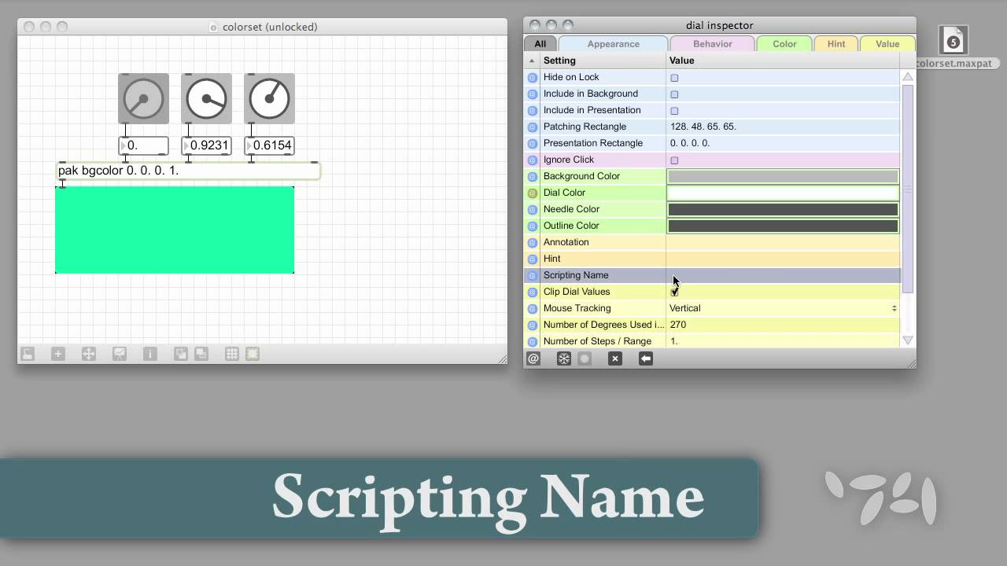Select the Color tab in dial inspector
The height and width of the screenshot is (566, 1007).
pyautogui.click(x=784, y=43)
